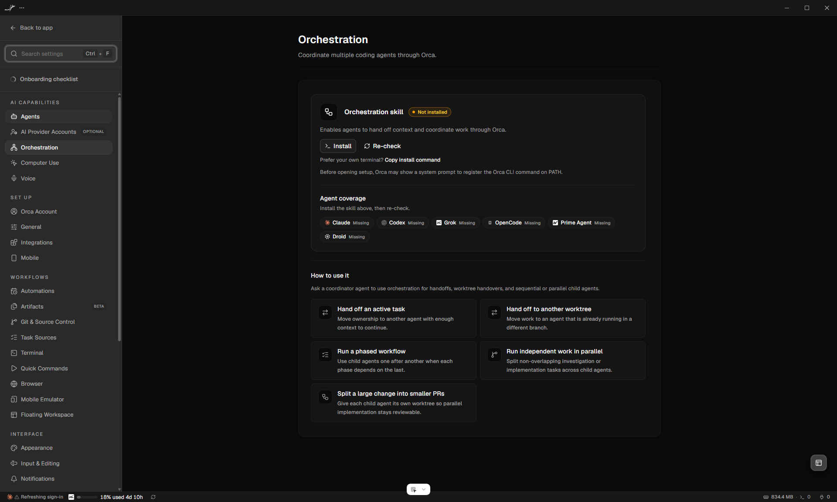The image size is (837, 502).
Task: Select the Hand off to another worktree card
Action: tap(562, 318)
